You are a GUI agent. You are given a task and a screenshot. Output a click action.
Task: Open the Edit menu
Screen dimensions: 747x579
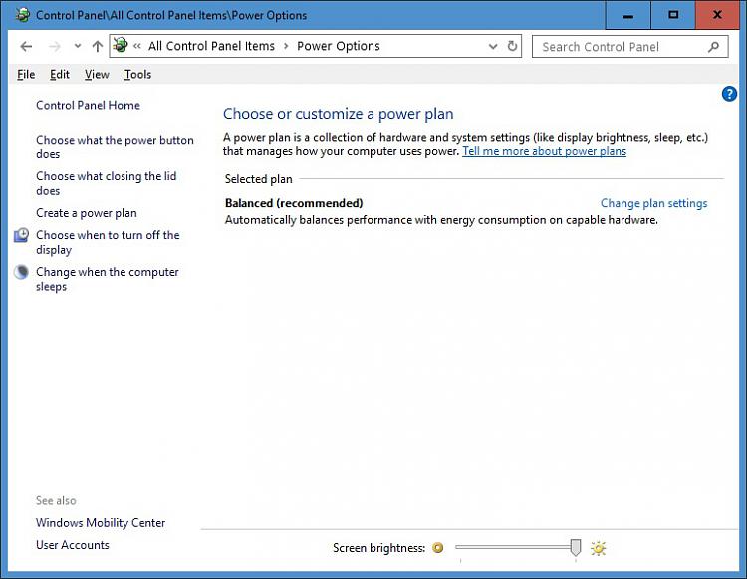[x=60, y=75]
